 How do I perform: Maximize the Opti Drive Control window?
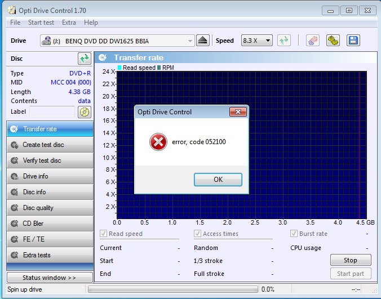pyautogui.click(x=349, y=11)
